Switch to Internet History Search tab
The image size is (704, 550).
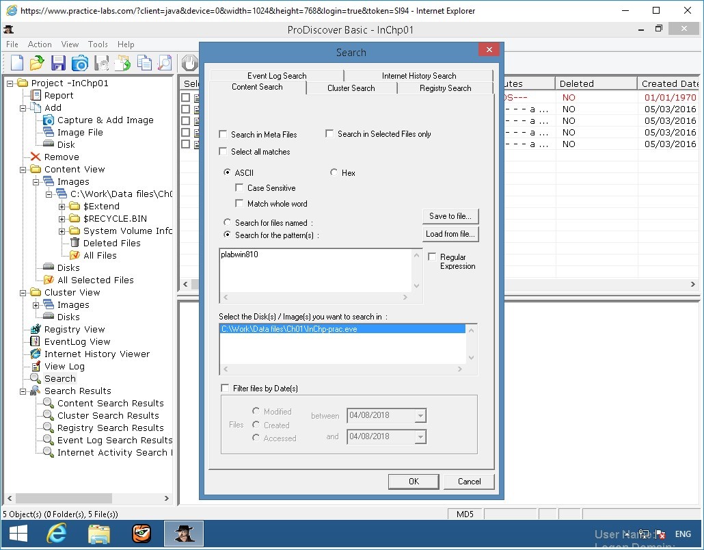click(x=419, y=75)
